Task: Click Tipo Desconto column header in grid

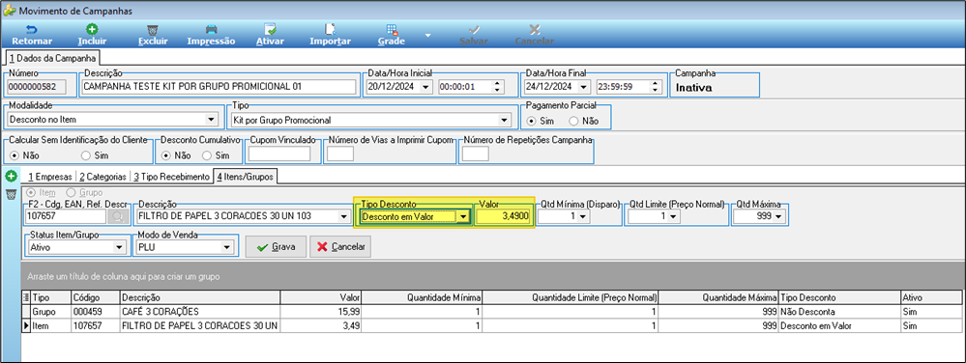Action: tap(838, 297)
